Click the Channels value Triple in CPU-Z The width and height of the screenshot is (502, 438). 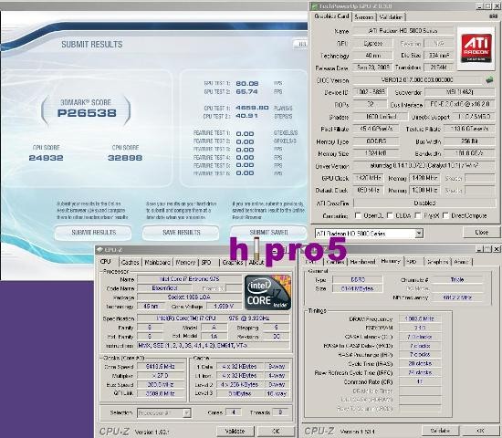point(457,279)
